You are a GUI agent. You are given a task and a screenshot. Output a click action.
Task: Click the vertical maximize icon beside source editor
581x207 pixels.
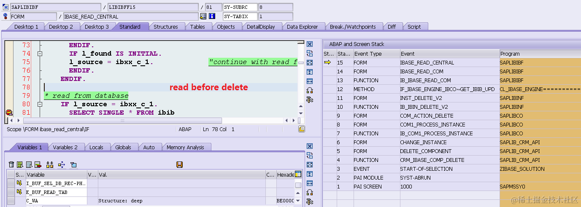(x=309, y=72)
